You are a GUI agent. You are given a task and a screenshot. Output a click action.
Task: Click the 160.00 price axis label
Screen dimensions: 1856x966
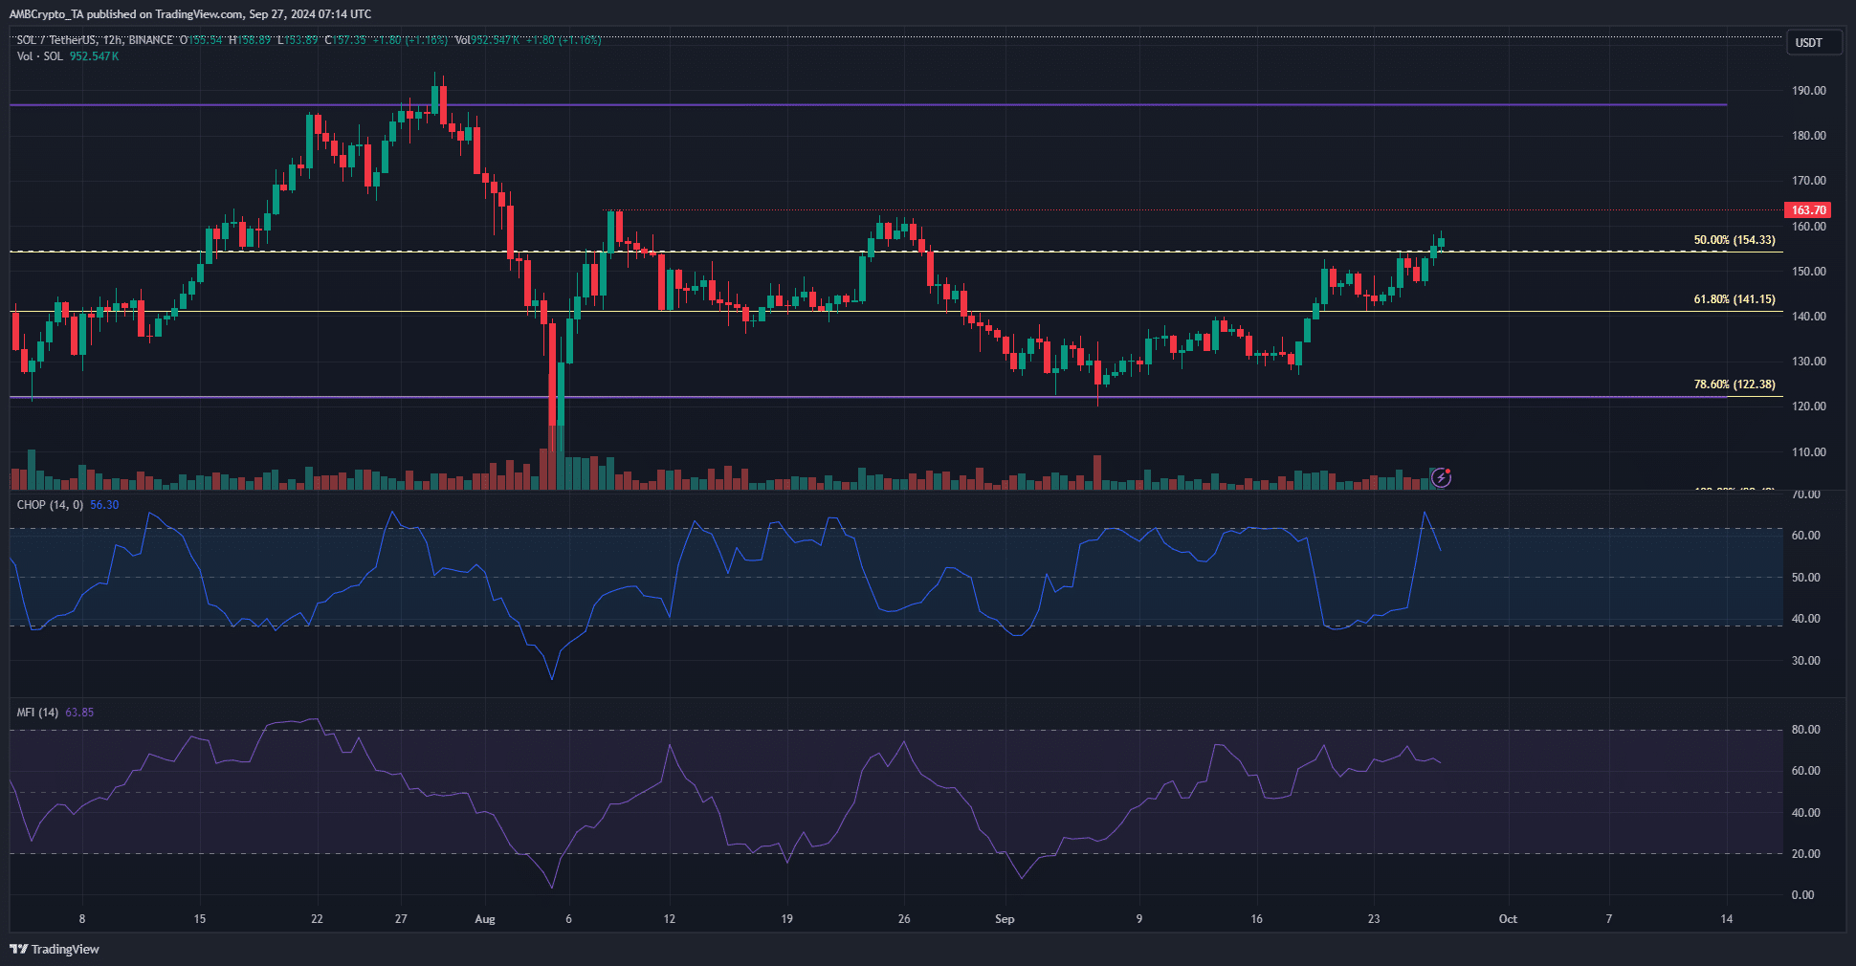(1808, 227)
